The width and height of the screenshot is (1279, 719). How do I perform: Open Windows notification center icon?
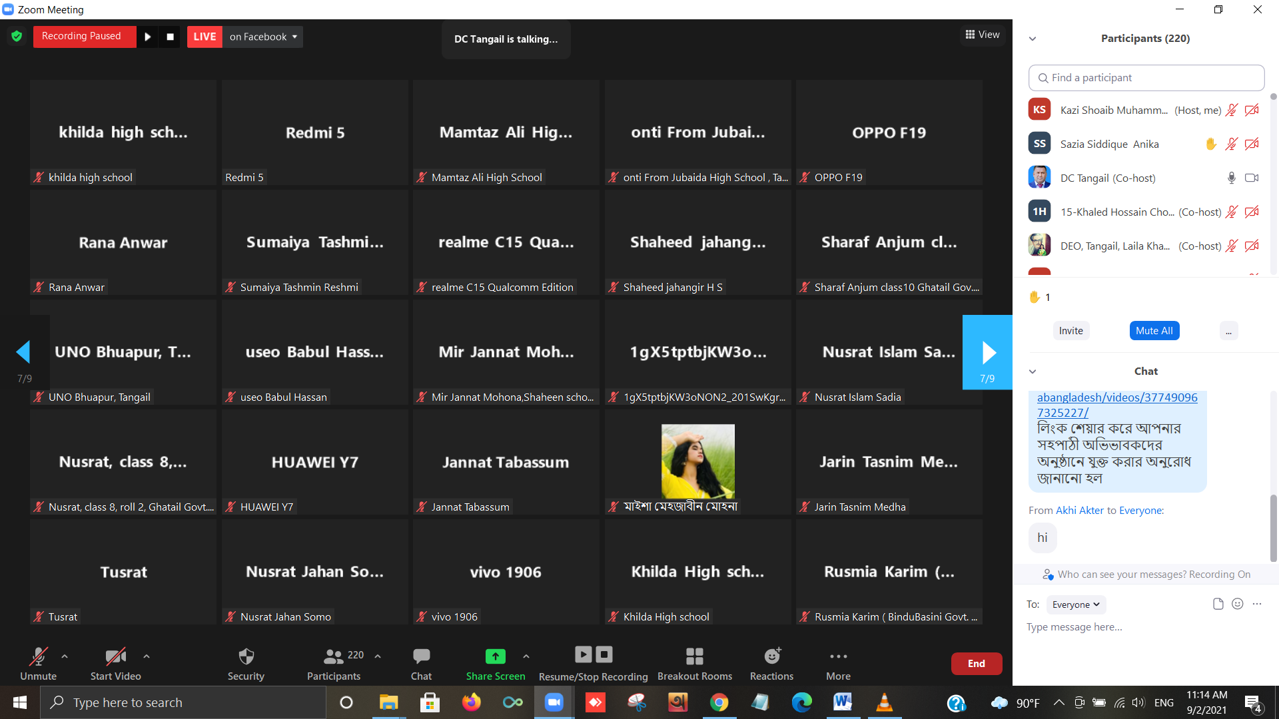pos(1252,703)
